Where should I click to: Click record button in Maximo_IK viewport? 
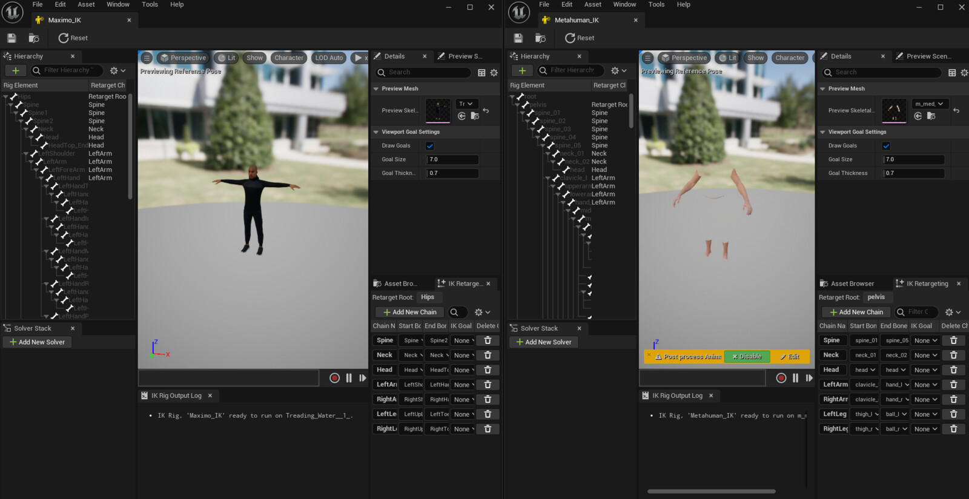pyautogui.click(x=334, y=378)
